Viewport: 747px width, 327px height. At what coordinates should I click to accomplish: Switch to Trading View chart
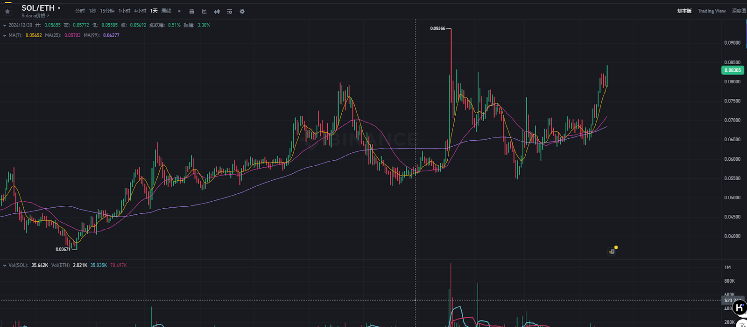click(712, 11)
